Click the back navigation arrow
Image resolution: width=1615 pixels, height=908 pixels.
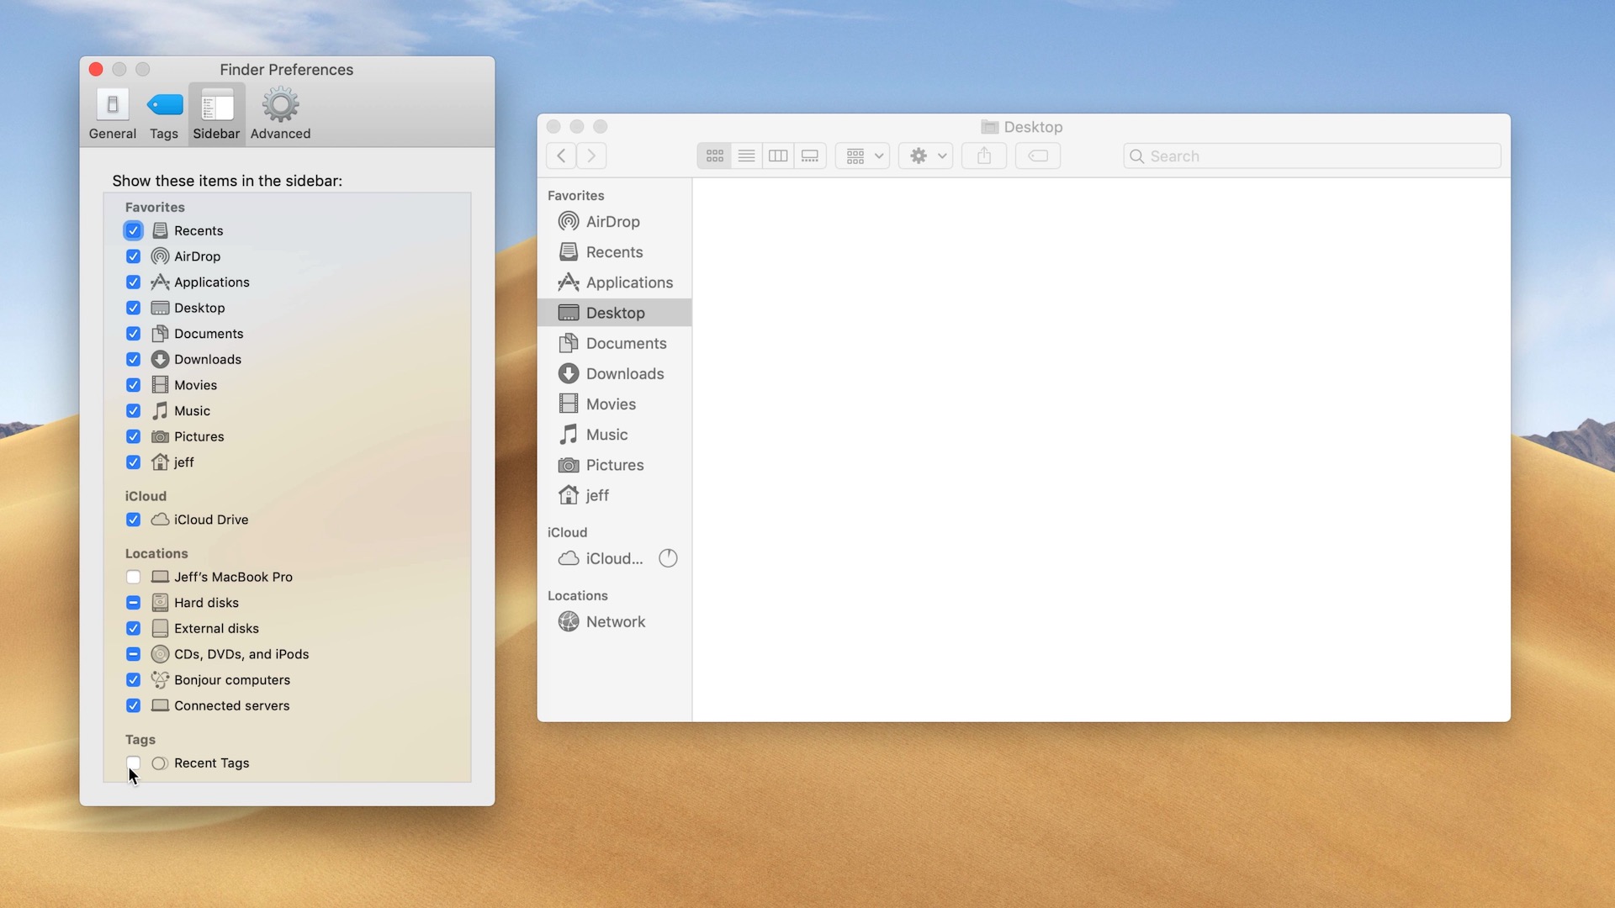(560, 155)
